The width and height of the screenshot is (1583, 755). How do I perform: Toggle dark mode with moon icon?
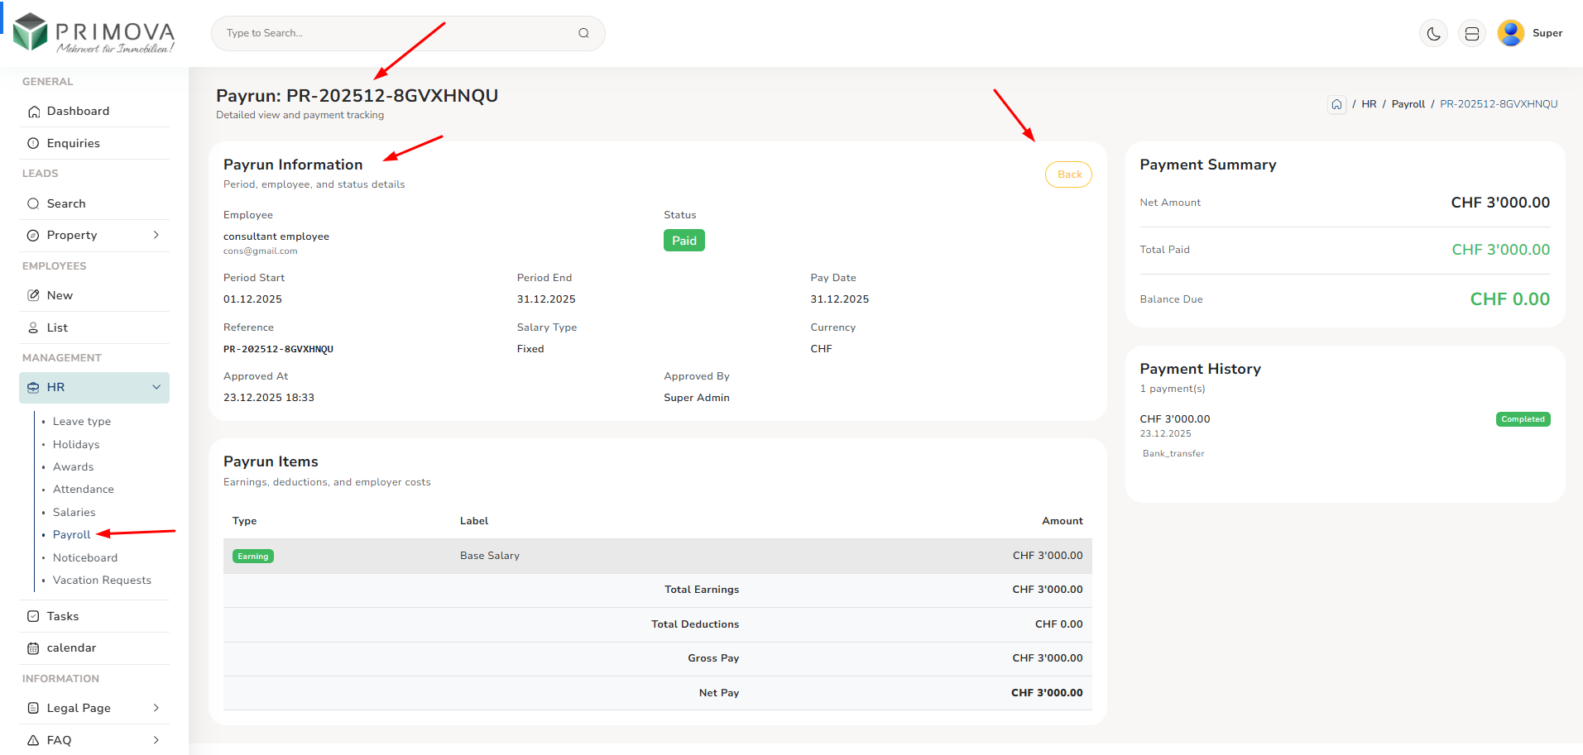coord(1433,34)
